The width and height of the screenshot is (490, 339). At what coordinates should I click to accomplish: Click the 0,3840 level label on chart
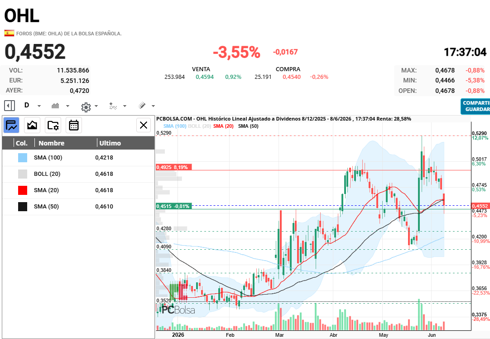(x=164, y=270)
